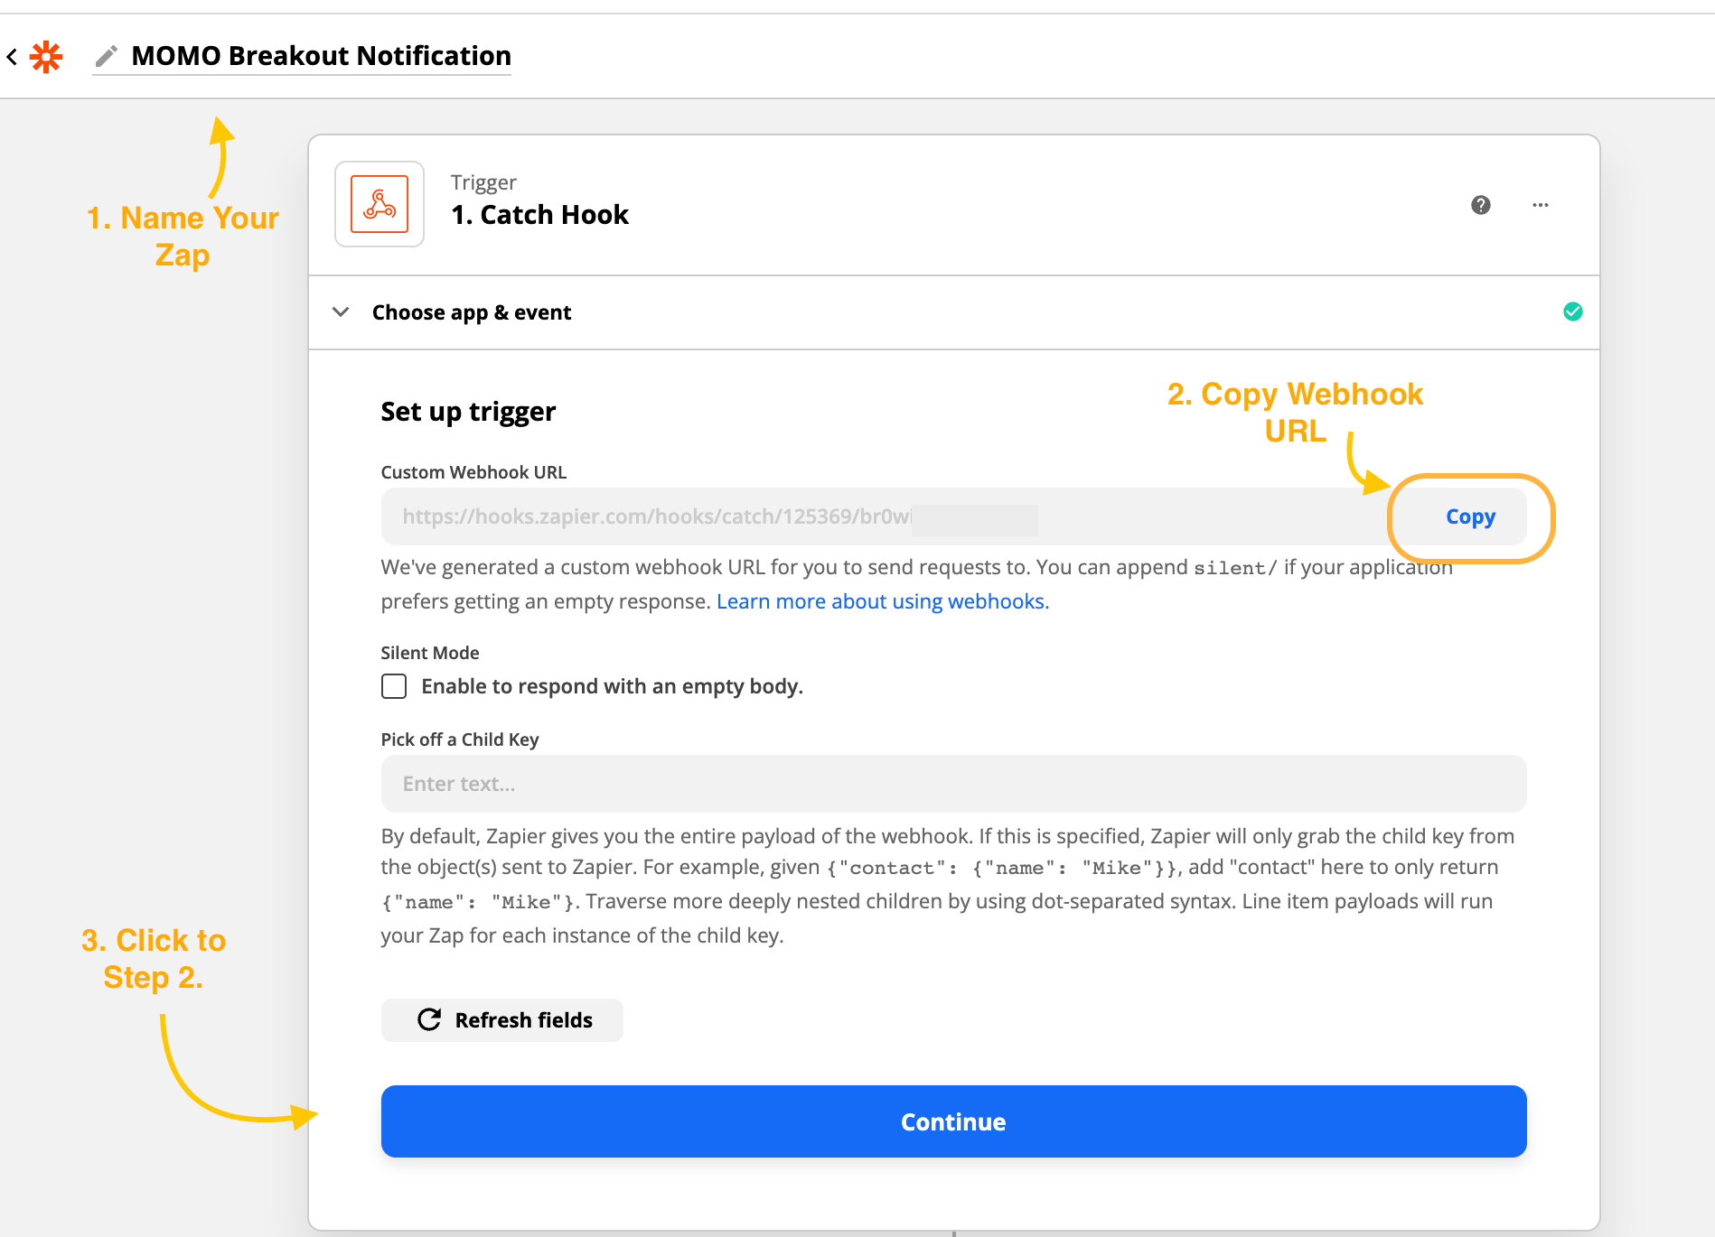This screenshot has width=1715, height=1237.
Task: Open the help question mark icon
Action: (x=1480, y=205)
